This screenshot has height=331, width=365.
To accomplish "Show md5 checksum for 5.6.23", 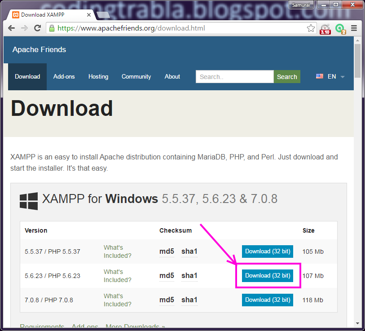I will click(167, 276).
